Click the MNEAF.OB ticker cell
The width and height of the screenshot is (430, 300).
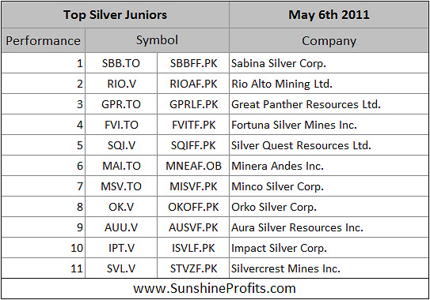tap(193, 166)
